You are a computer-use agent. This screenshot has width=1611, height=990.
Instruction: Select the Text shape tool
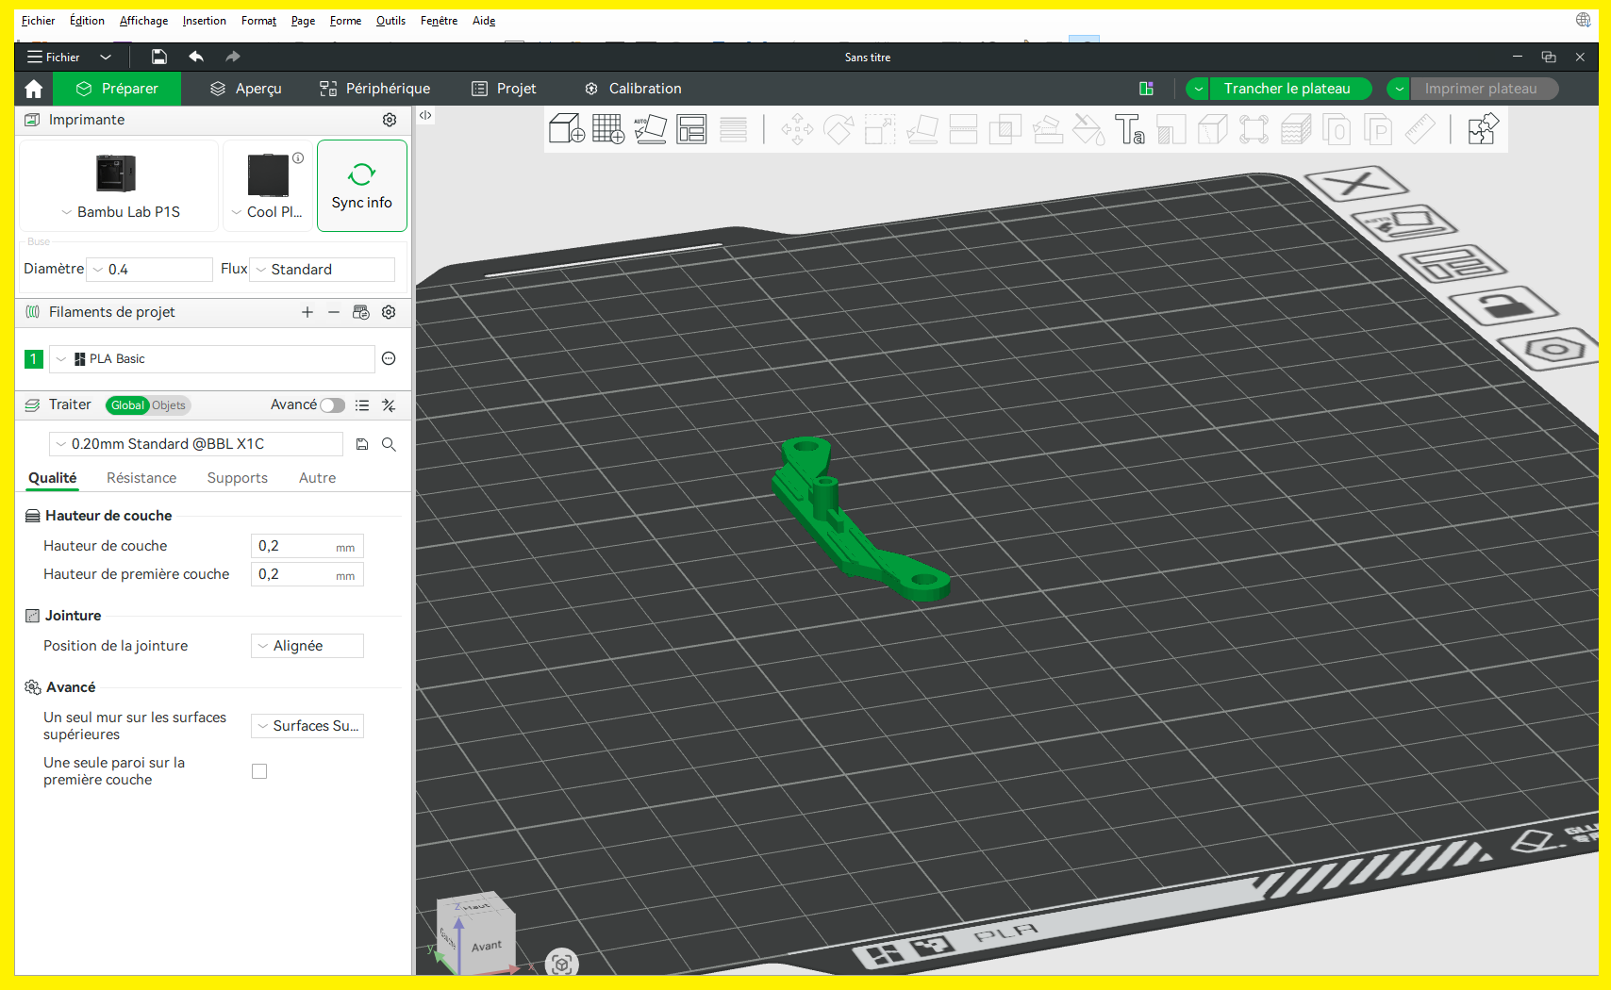(x=1129, y=129)
